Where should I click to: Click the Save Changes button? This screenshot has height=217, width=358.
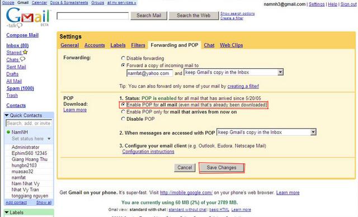pos(222,168)
